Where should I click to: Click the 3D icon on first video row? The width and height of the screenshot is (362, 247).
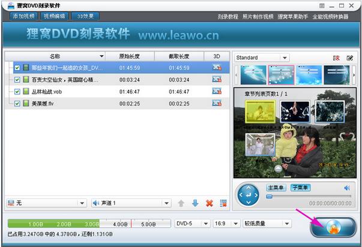(217, 68)
